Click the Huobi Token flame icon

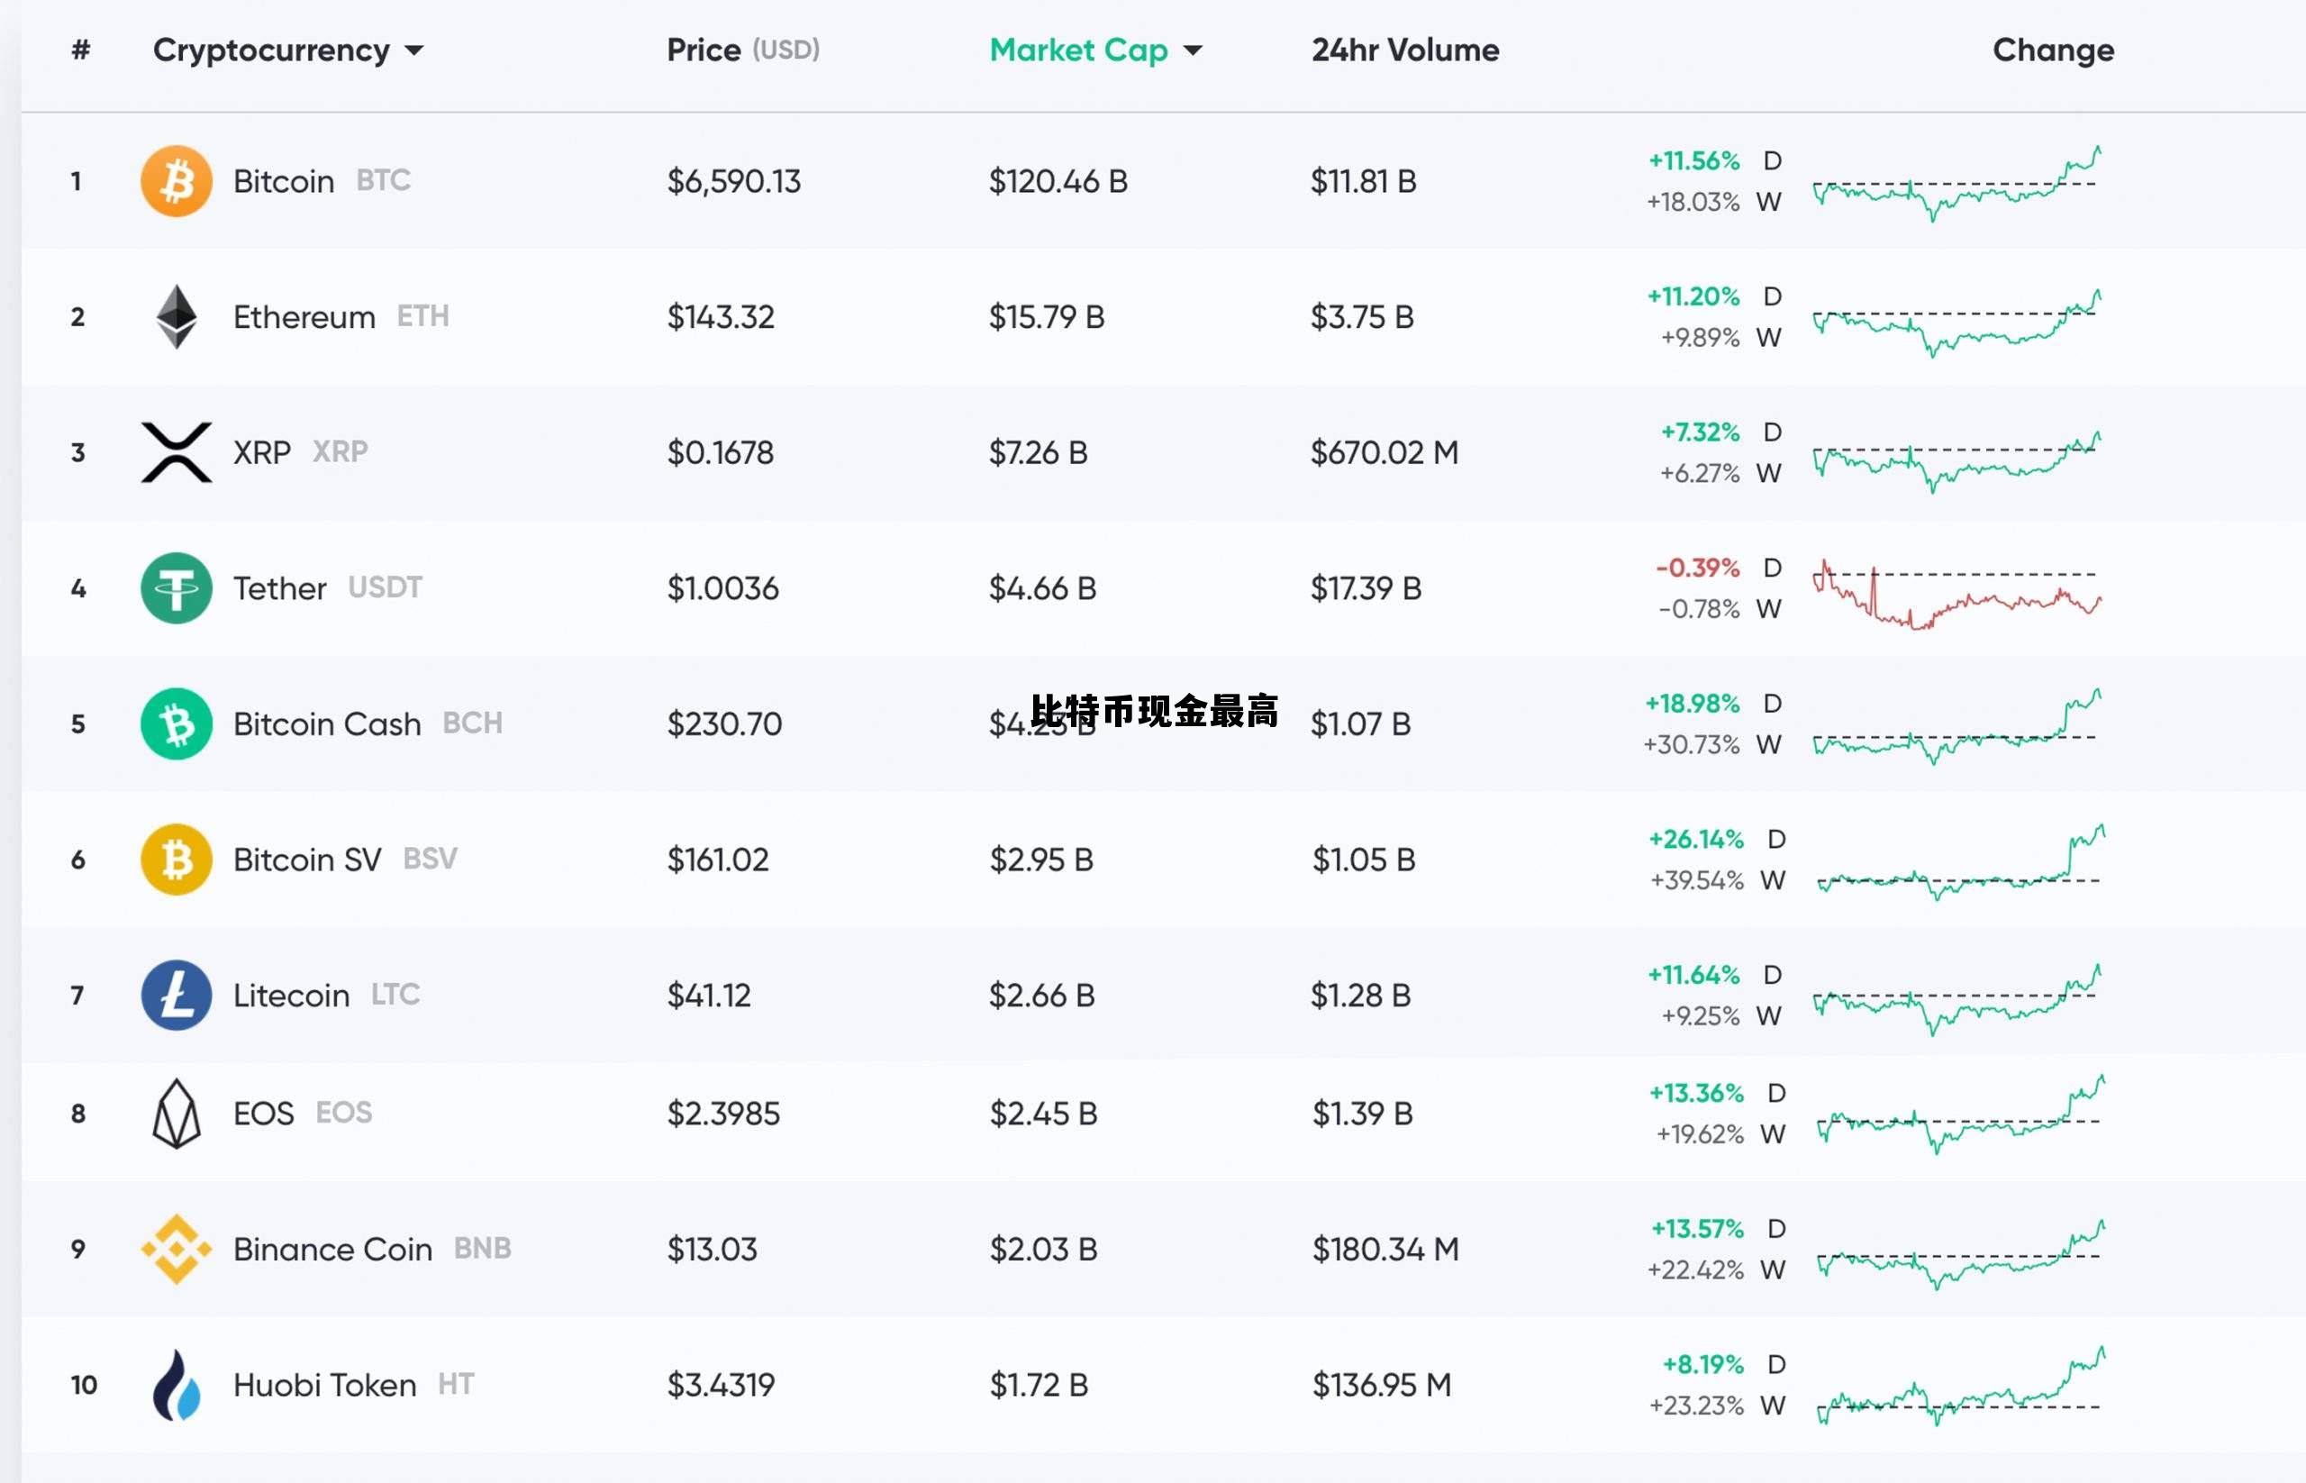[x=177, y=1386]
